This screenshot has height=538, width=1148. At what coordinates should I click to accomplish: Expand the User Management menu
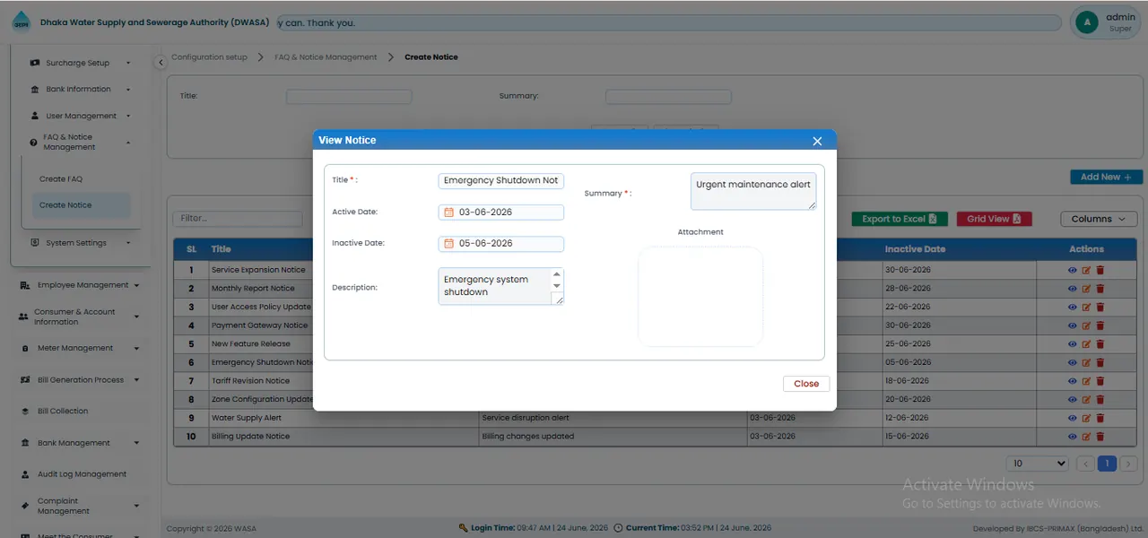point(81,116)
